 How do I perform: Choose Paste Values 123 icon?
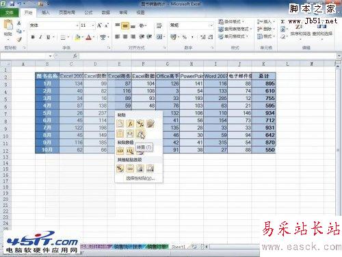tap(120, 151)
